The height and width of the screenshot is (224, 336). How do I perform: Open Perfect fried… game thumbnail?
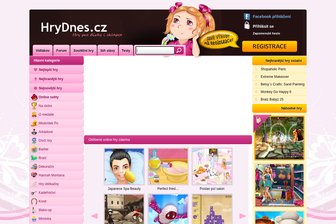[x=168, y=166]
